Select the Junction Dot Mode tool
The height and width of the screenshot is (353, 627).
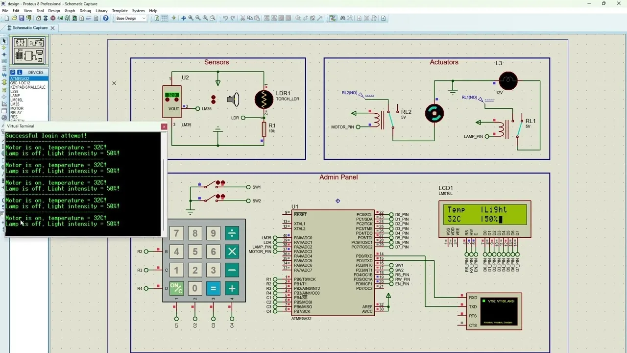[x=4, y=54]
